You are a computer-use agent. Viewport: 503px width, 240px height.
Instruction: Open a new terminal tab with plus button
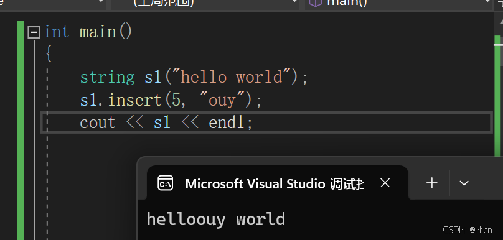[x=432, y=183]
